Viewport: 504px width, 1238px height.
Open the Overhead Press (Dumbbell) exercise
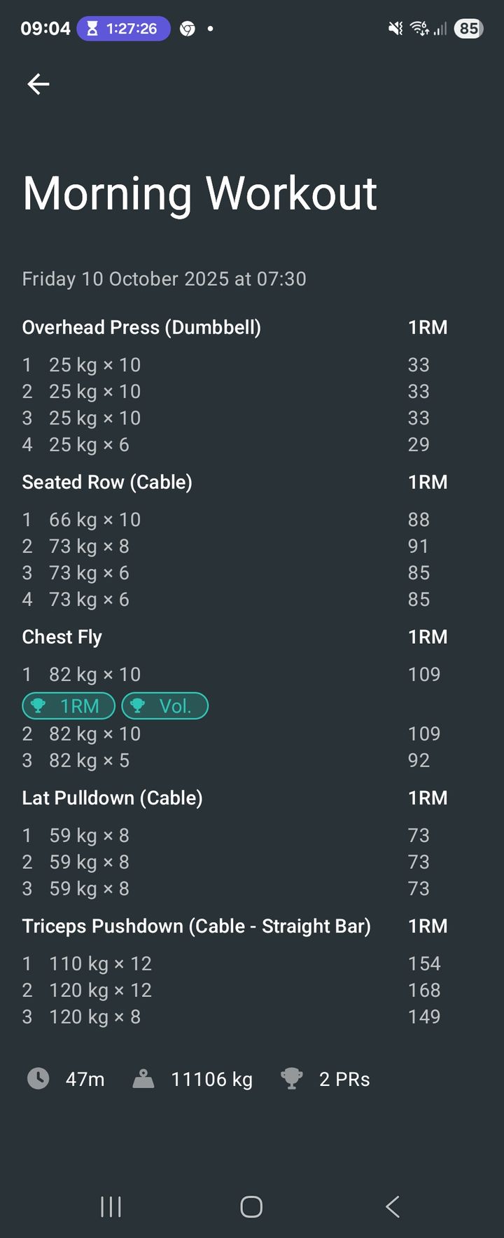[141, 327]
